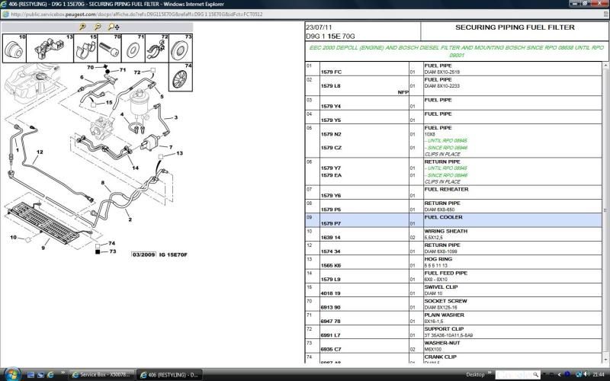Click Internet Explorer icon in title bar
610x381 pixels.
point(4,4)
